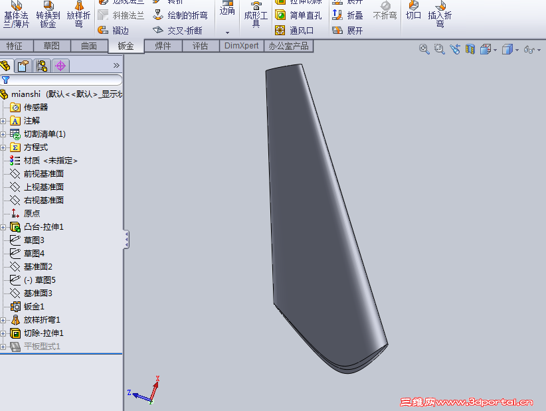
Task: Select the Simple Hole (简单直孔) tool
Action: click(x=298, y=15)
